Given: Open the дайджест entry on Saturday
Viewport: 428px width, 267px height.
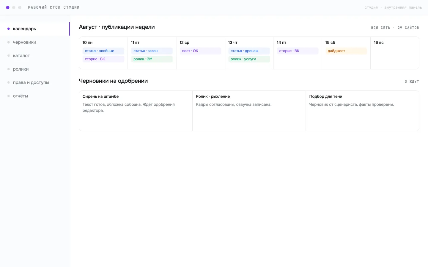Looking at the screenshot, I should pyautogui.click(x=346, y=51).
